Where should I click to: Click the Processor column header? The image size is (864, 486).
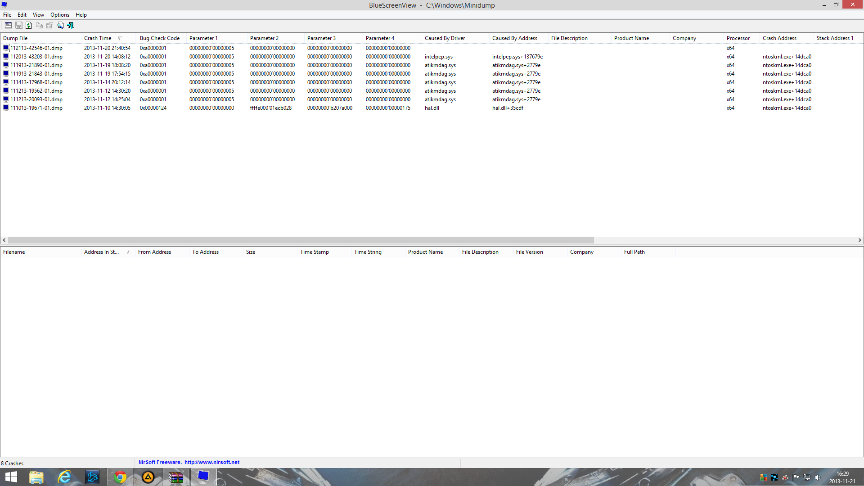click(x=742, y=38)
